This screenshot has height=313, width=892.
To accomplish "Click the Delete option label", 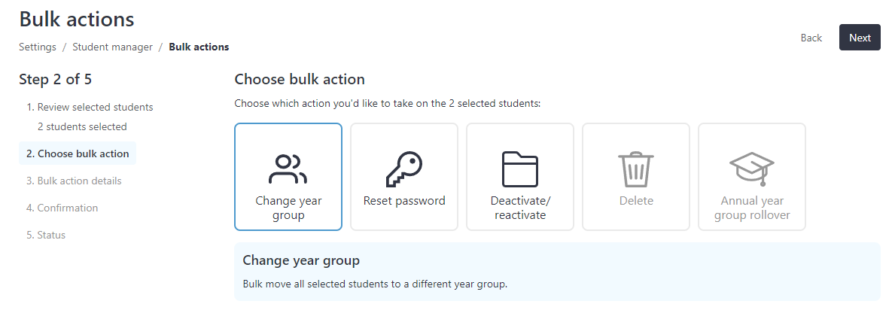I will coord(636,201).
